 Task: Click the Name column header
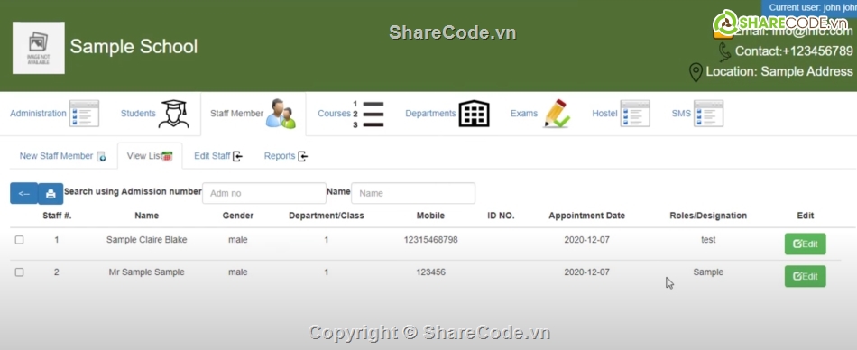(x=146, y=216)
